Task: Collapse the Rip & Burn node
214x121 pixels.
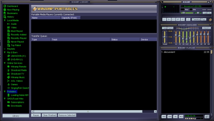Action: pyautogui.click(x=5, y=52)
